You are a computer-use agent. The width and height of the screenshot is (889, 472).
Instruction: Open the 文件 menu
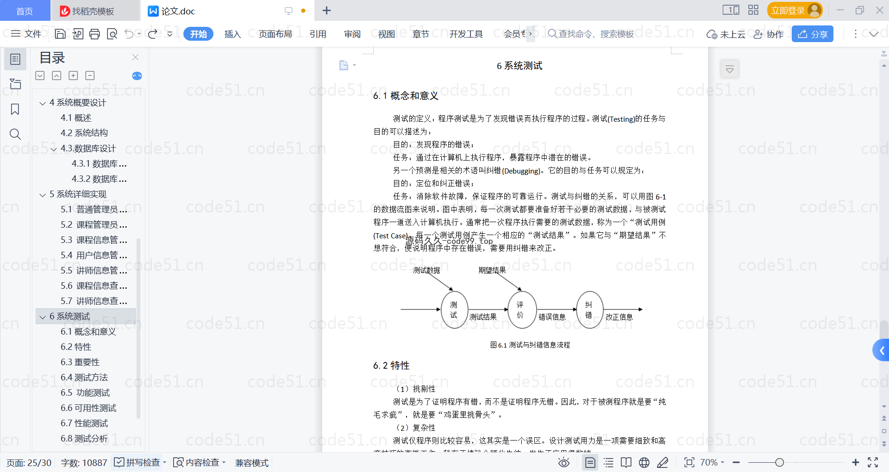[x=26, y=34]
